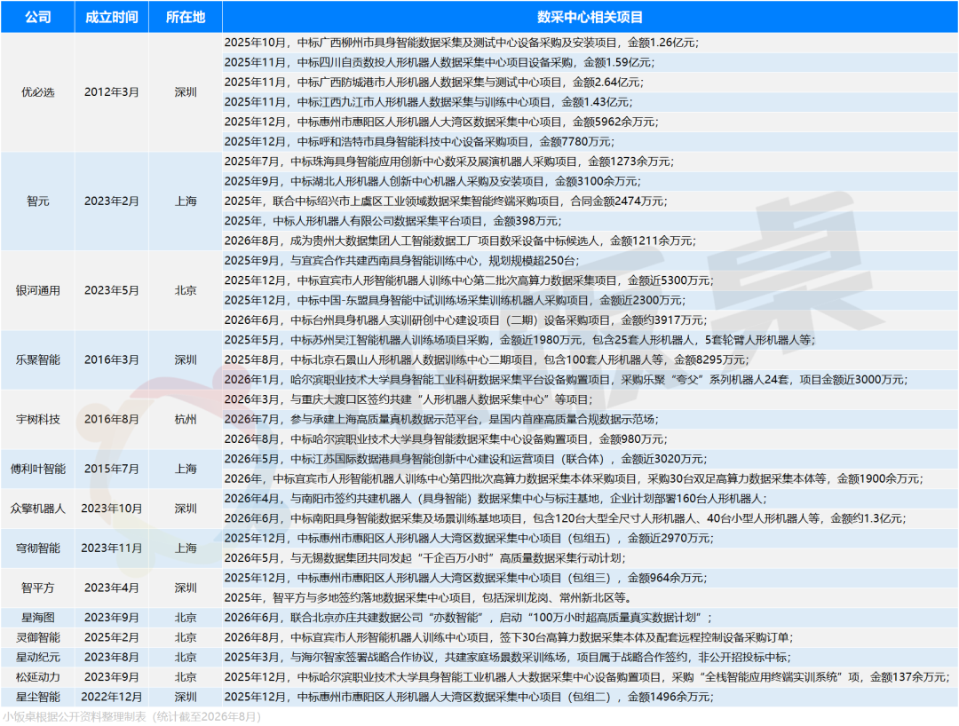The height and width of the screenshot is (726, 959).
Task: Click the 成立时间 column header
Action: 112,17
